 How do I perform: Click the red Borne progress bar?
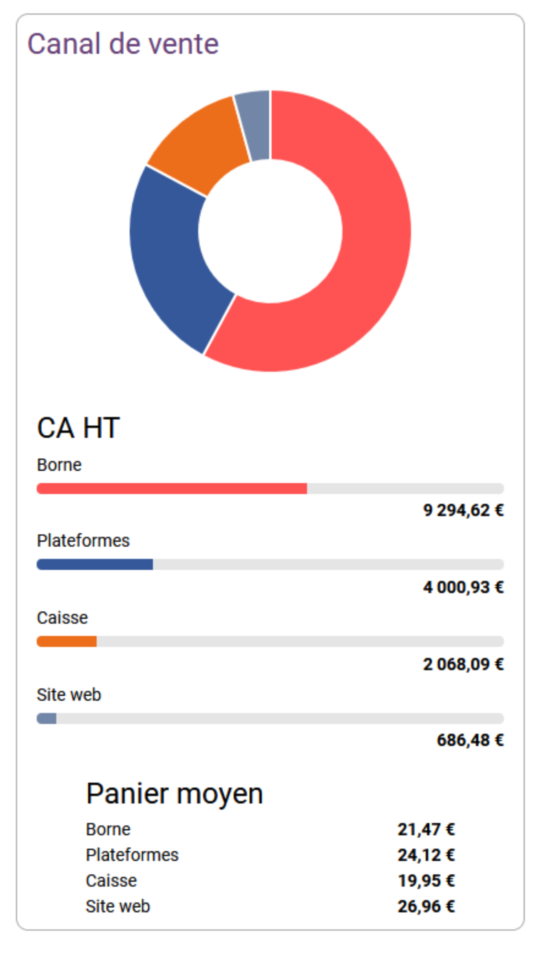(270, 488)
